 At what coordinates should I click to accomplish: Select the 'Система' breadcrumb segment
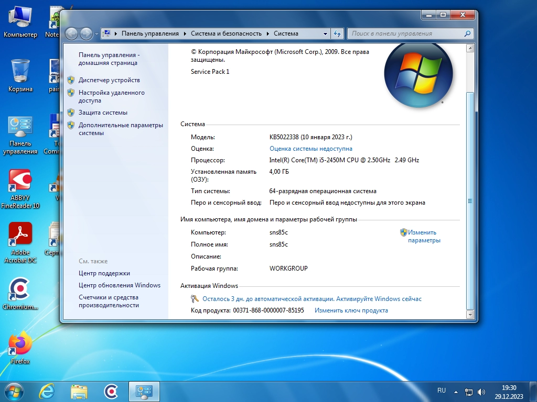point(286,33)
